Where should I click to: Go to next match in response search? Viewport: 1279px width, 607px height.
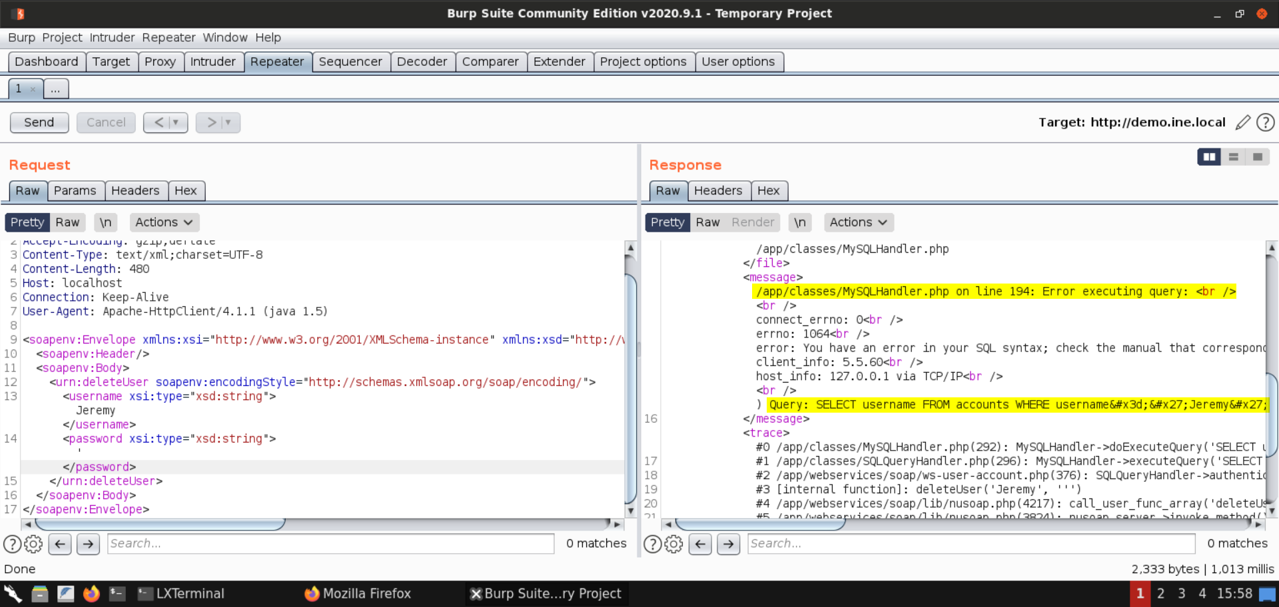(728, 544)
